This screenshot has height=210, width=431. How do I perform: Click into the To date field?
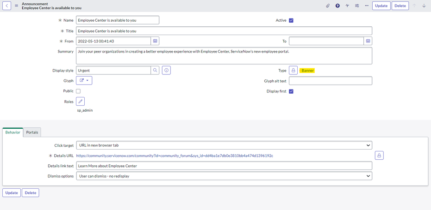326,41
